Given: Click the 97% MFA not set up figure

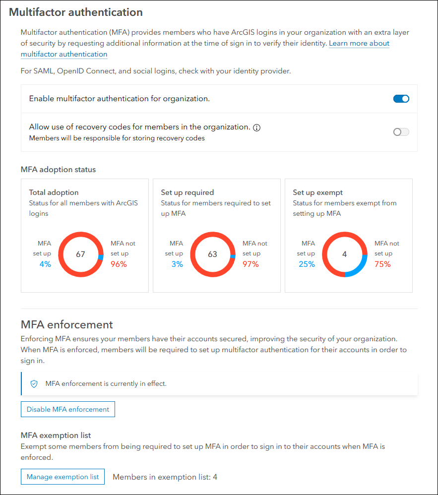Looking at the screenshot, I should click(x=250, y=264).
